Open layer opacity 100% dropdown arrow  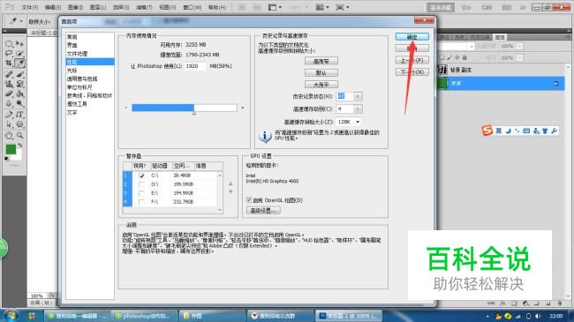click(520, 46)
